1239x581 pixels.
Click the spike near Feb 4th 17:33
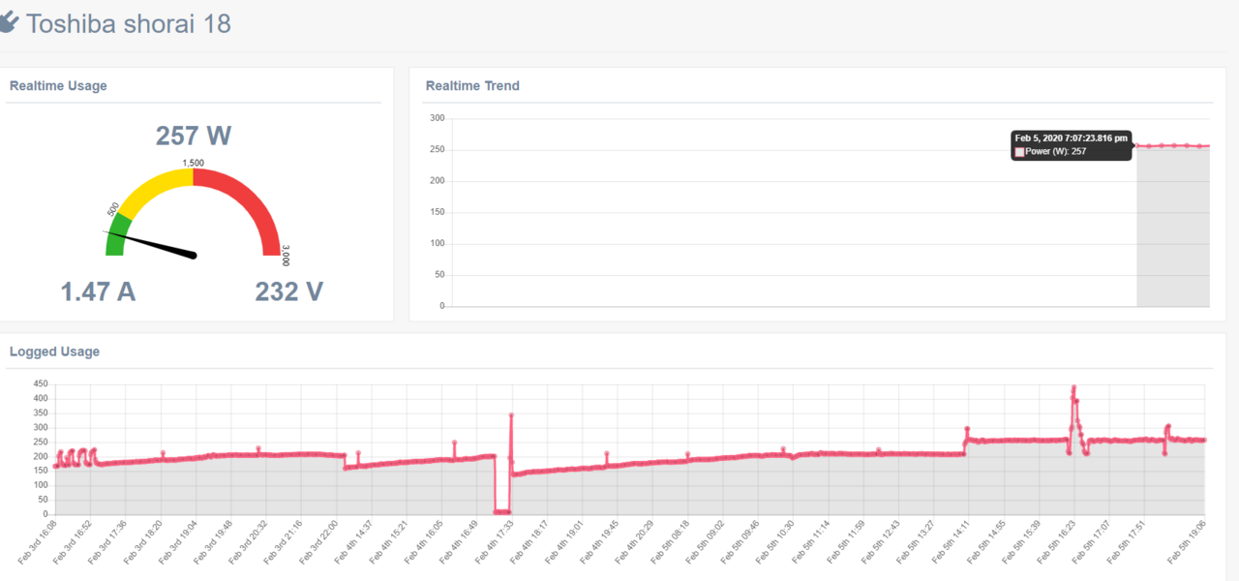[511, 415]
